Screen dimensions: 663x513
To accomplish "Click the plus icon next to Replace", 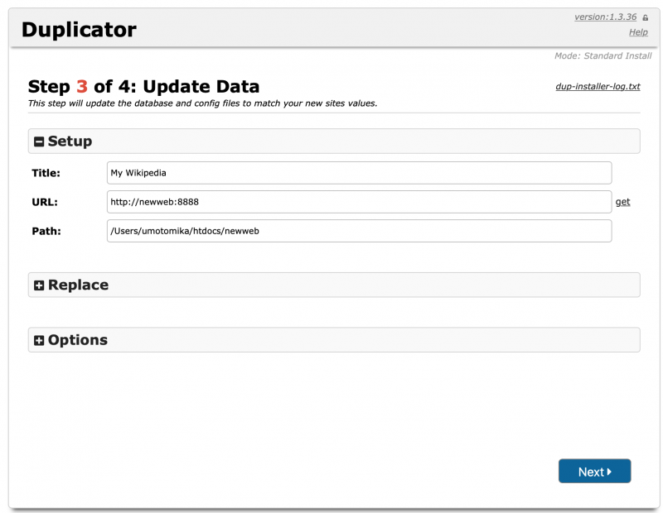I will pyautogui.click(x=39, y=285).
